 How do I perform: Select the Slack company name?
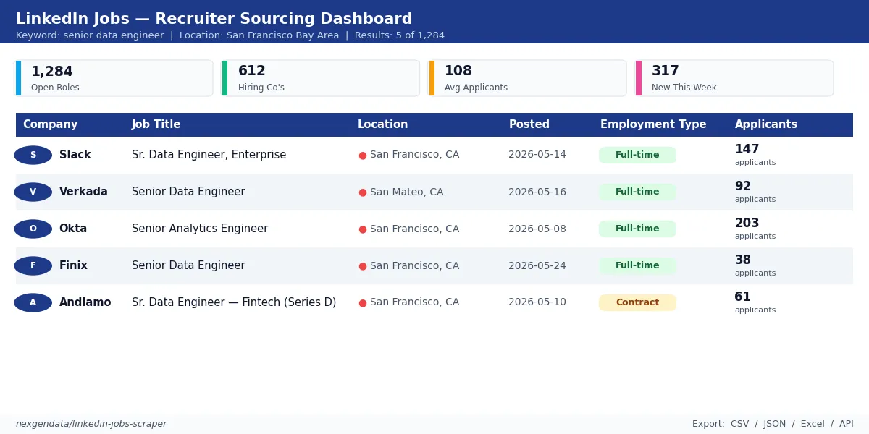point(75,156)
